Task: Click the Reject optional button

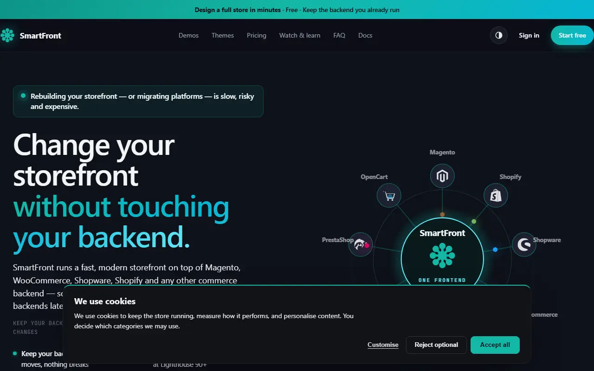Action: (436, 345)
